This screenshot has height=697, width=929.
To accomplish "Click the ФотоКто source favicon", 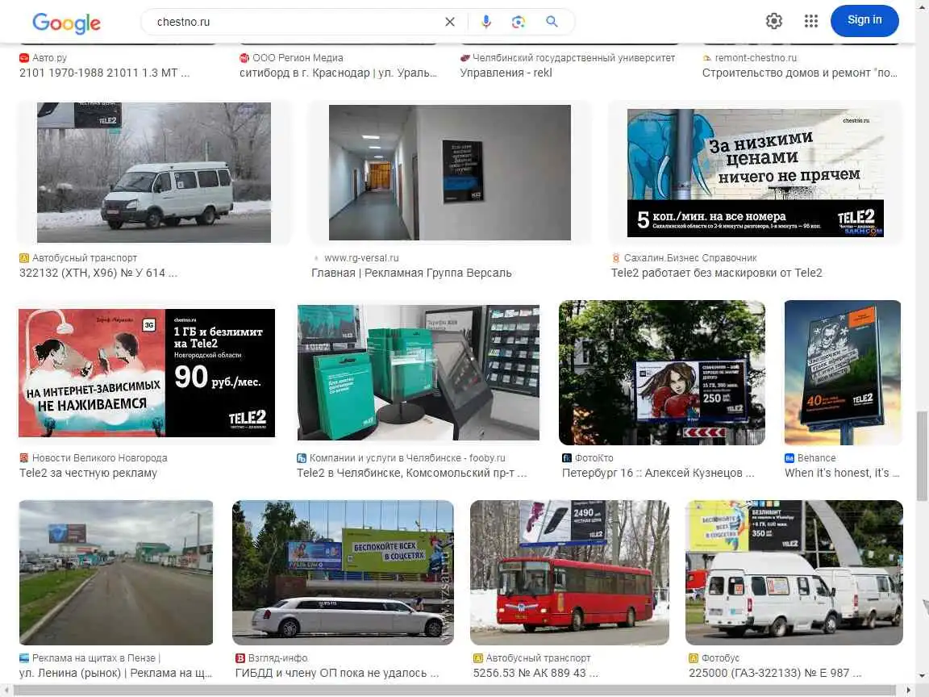I will tap(567, 458).
